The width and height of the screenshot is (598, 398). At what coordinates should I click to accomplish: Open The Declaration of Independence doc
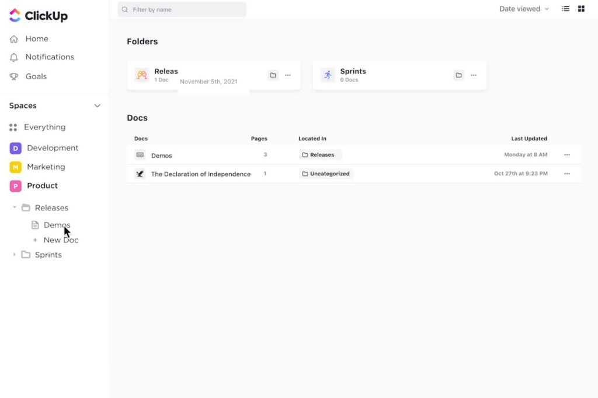click(x=201, y=174)
